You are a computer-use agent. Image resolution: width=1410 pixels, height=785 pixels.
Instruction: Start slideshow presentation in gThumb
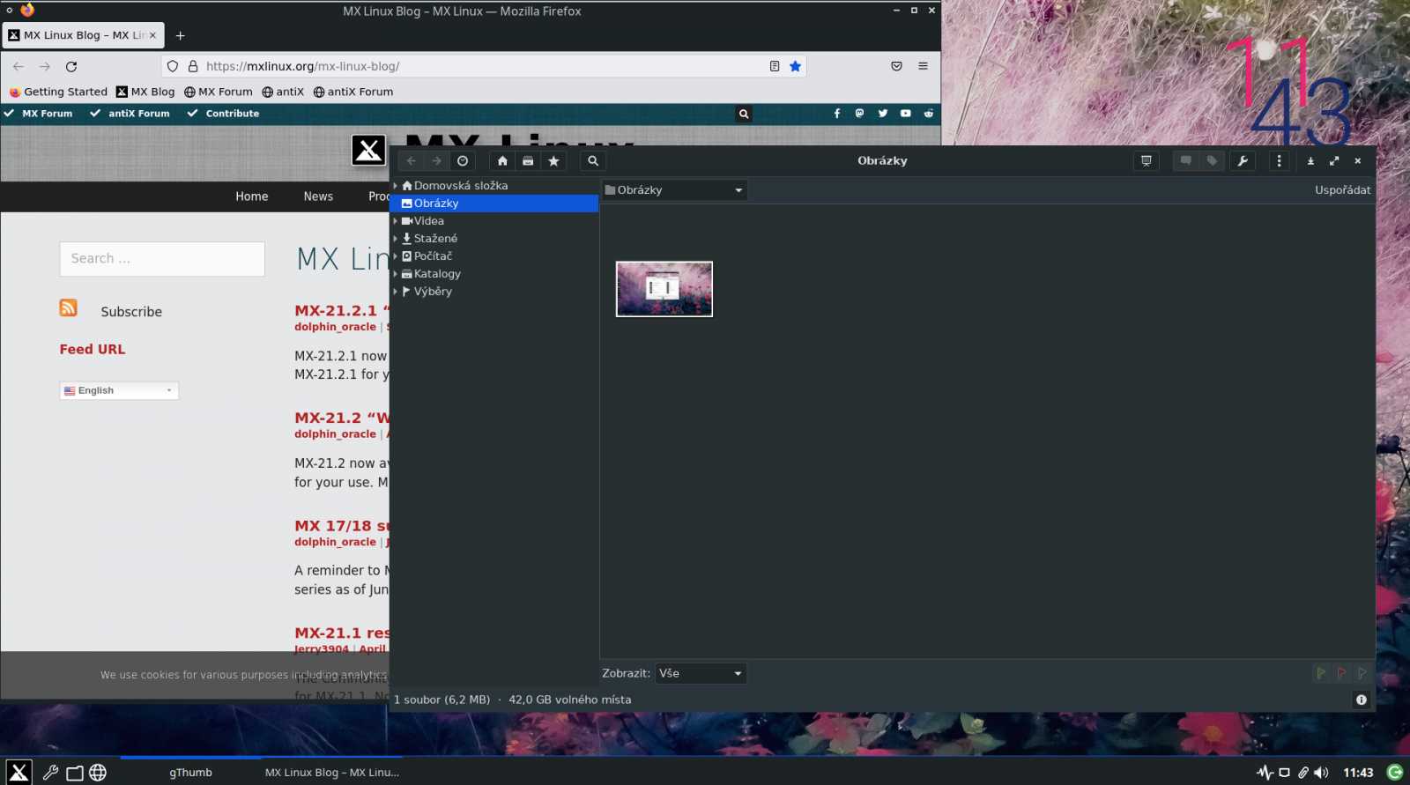pos(1147,161)
